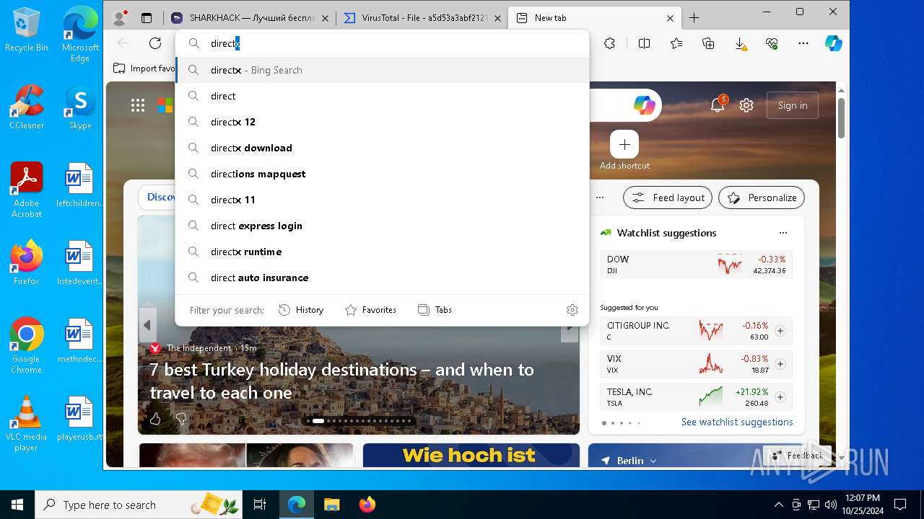Open search settings gear in the suggestions dropdown

point(572,310)
